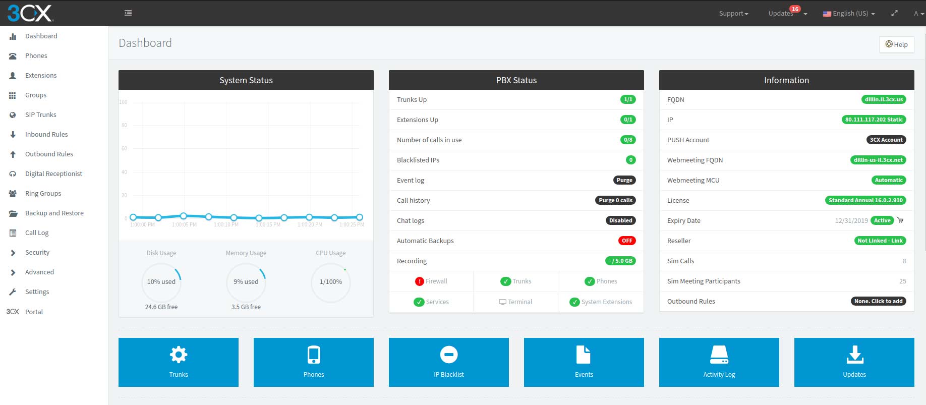Click the Updates download tile
The image size is (926, 405).
[x=854, y=362]
